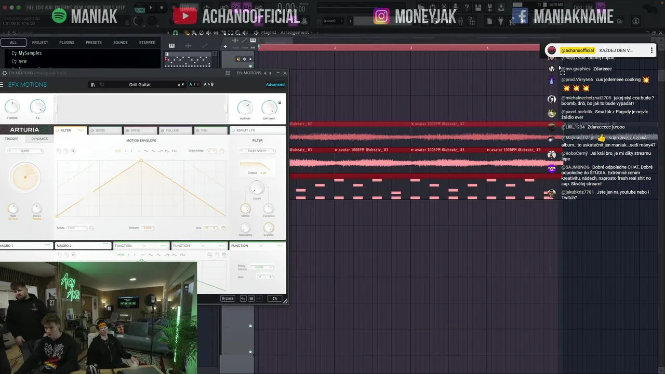The height and width of the screenshot is (374, 665).
Task: Select the sine wave envelope shape
Action: [146, 151]
